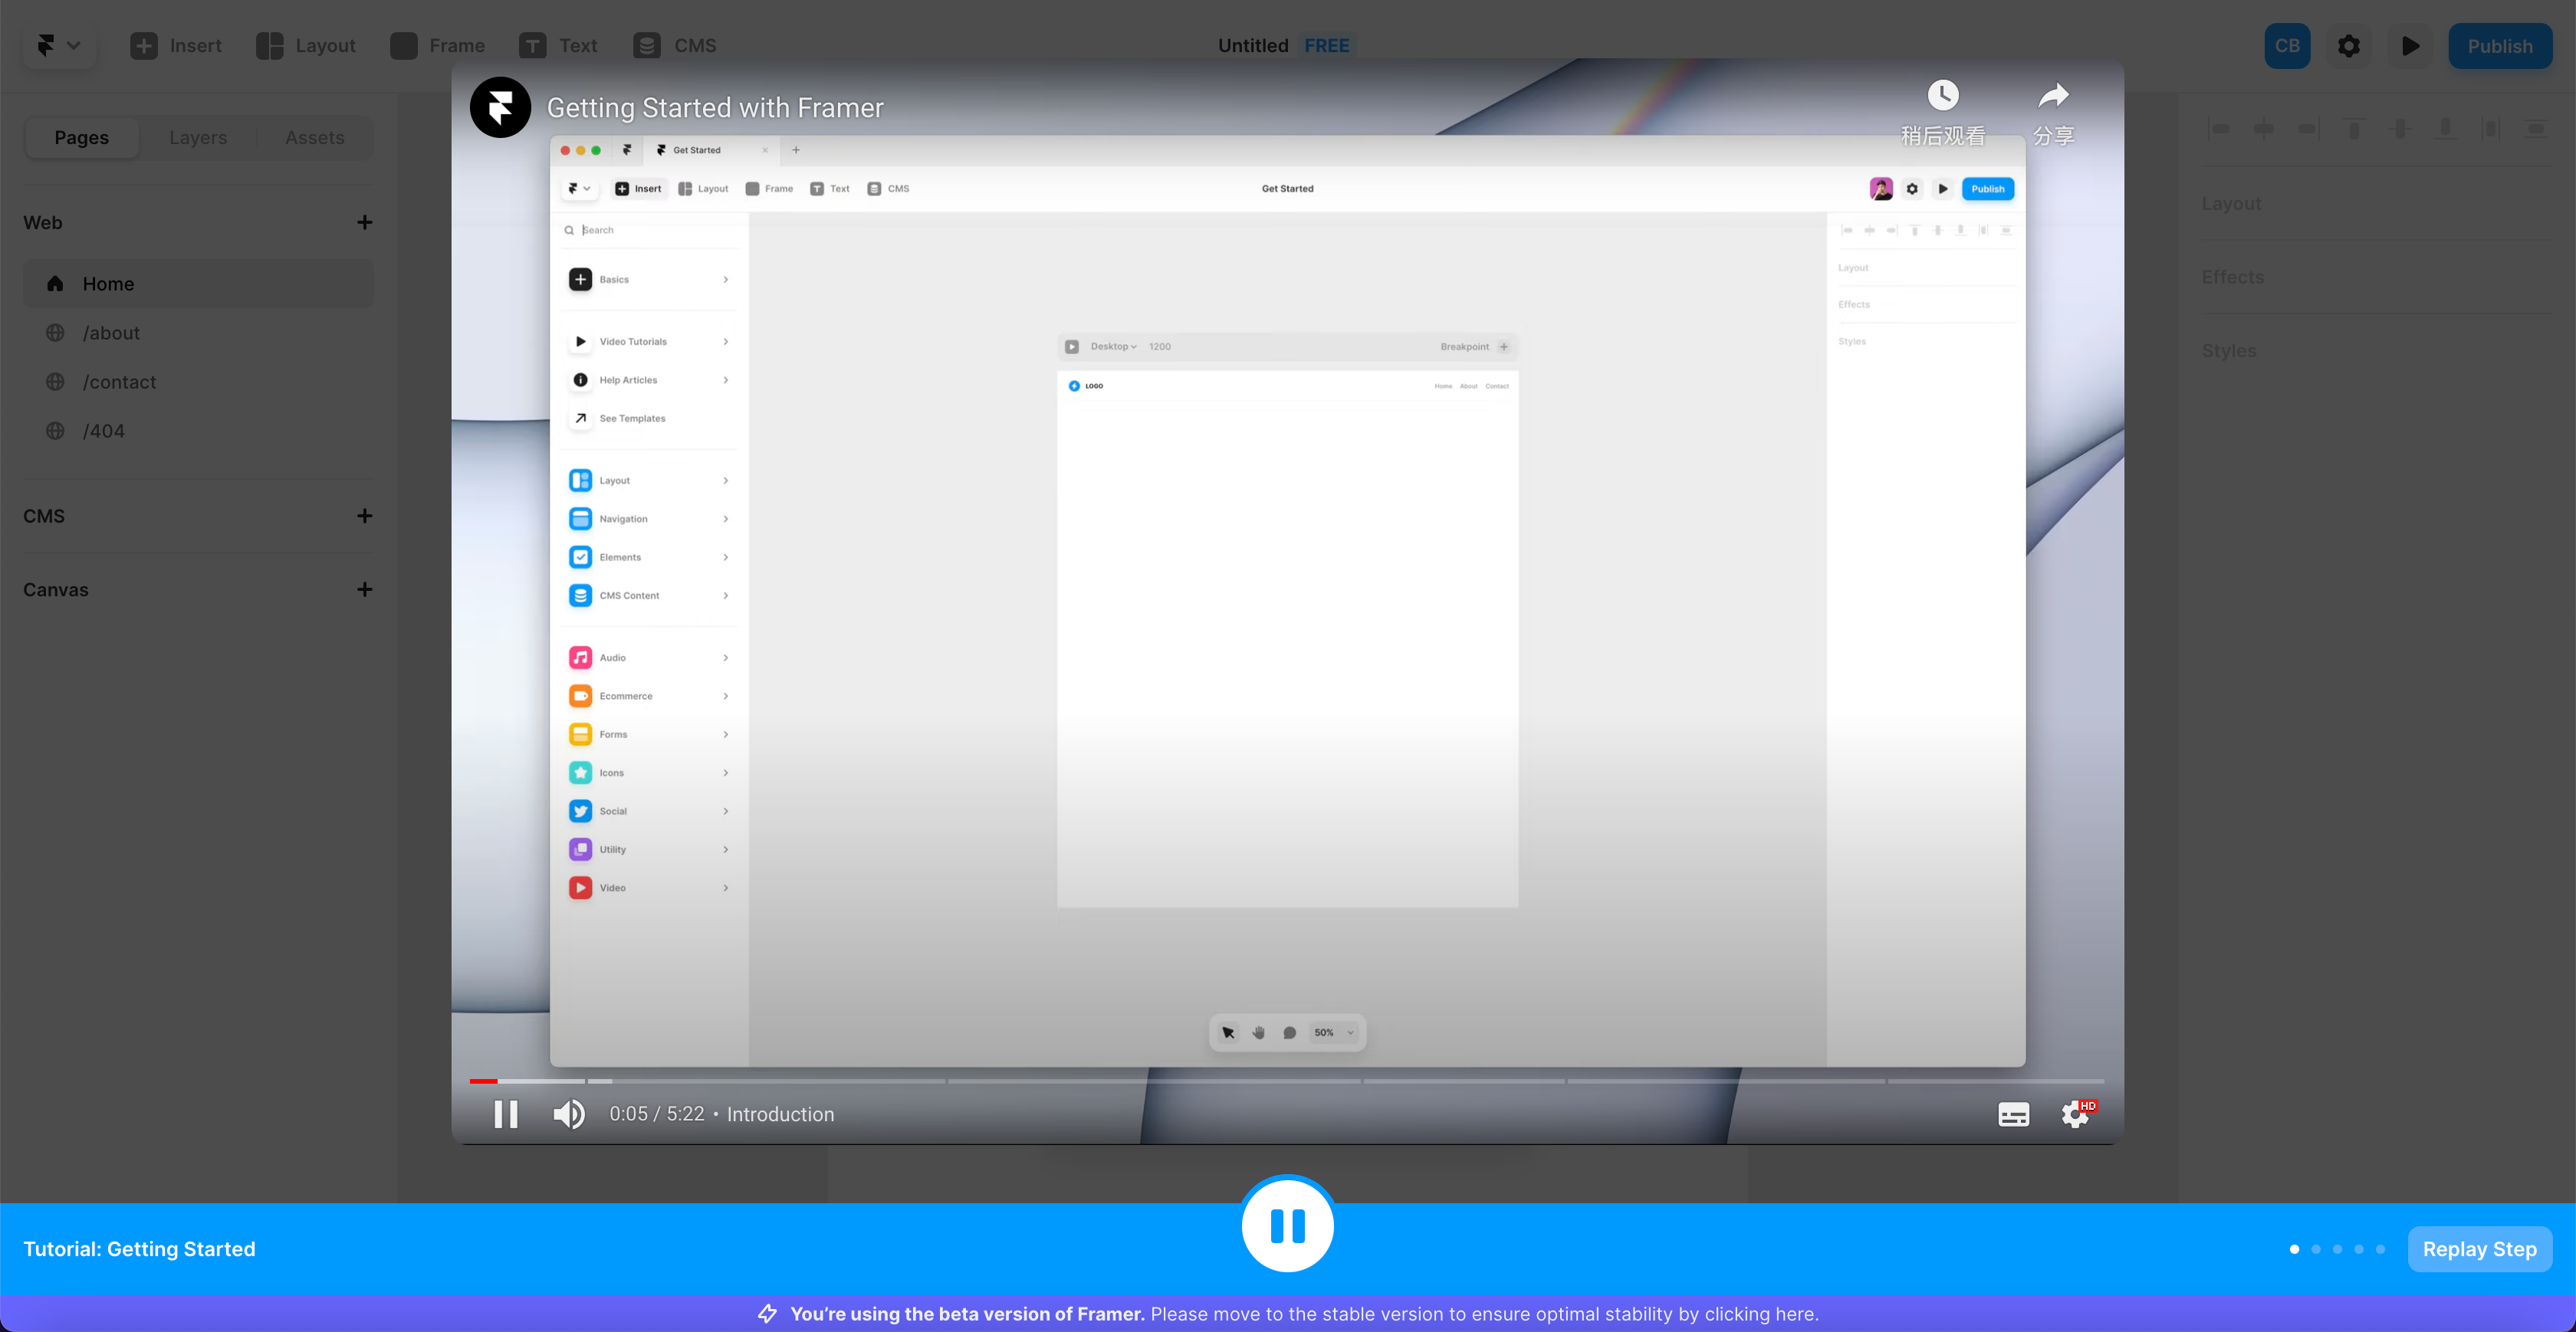Toggle subtitles captions button

tap(2013, 1114)
